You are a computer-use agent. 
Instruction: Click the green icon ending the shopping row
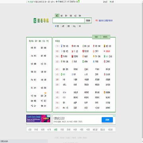[x=104, y=56]
